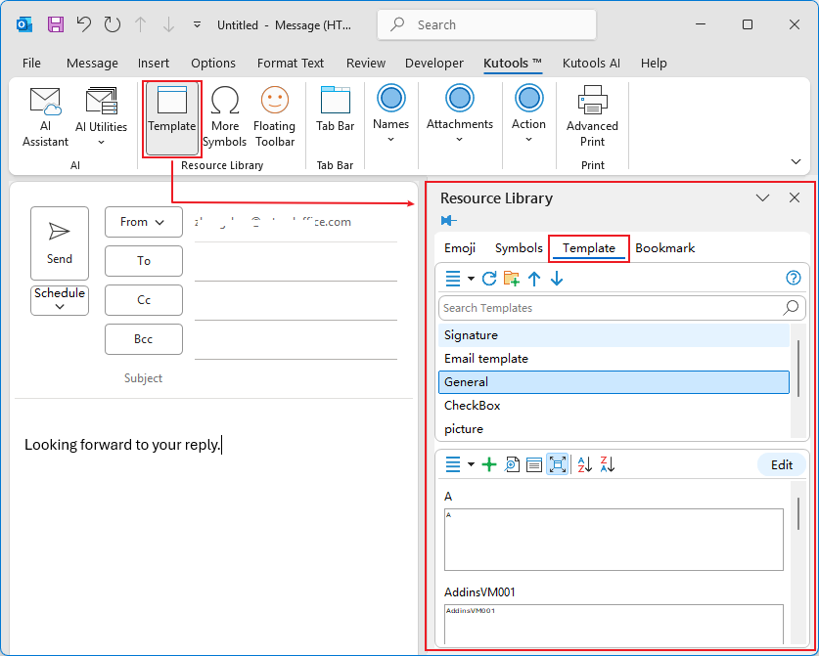Open Resource Library help via question mark icon

[793, 278]
